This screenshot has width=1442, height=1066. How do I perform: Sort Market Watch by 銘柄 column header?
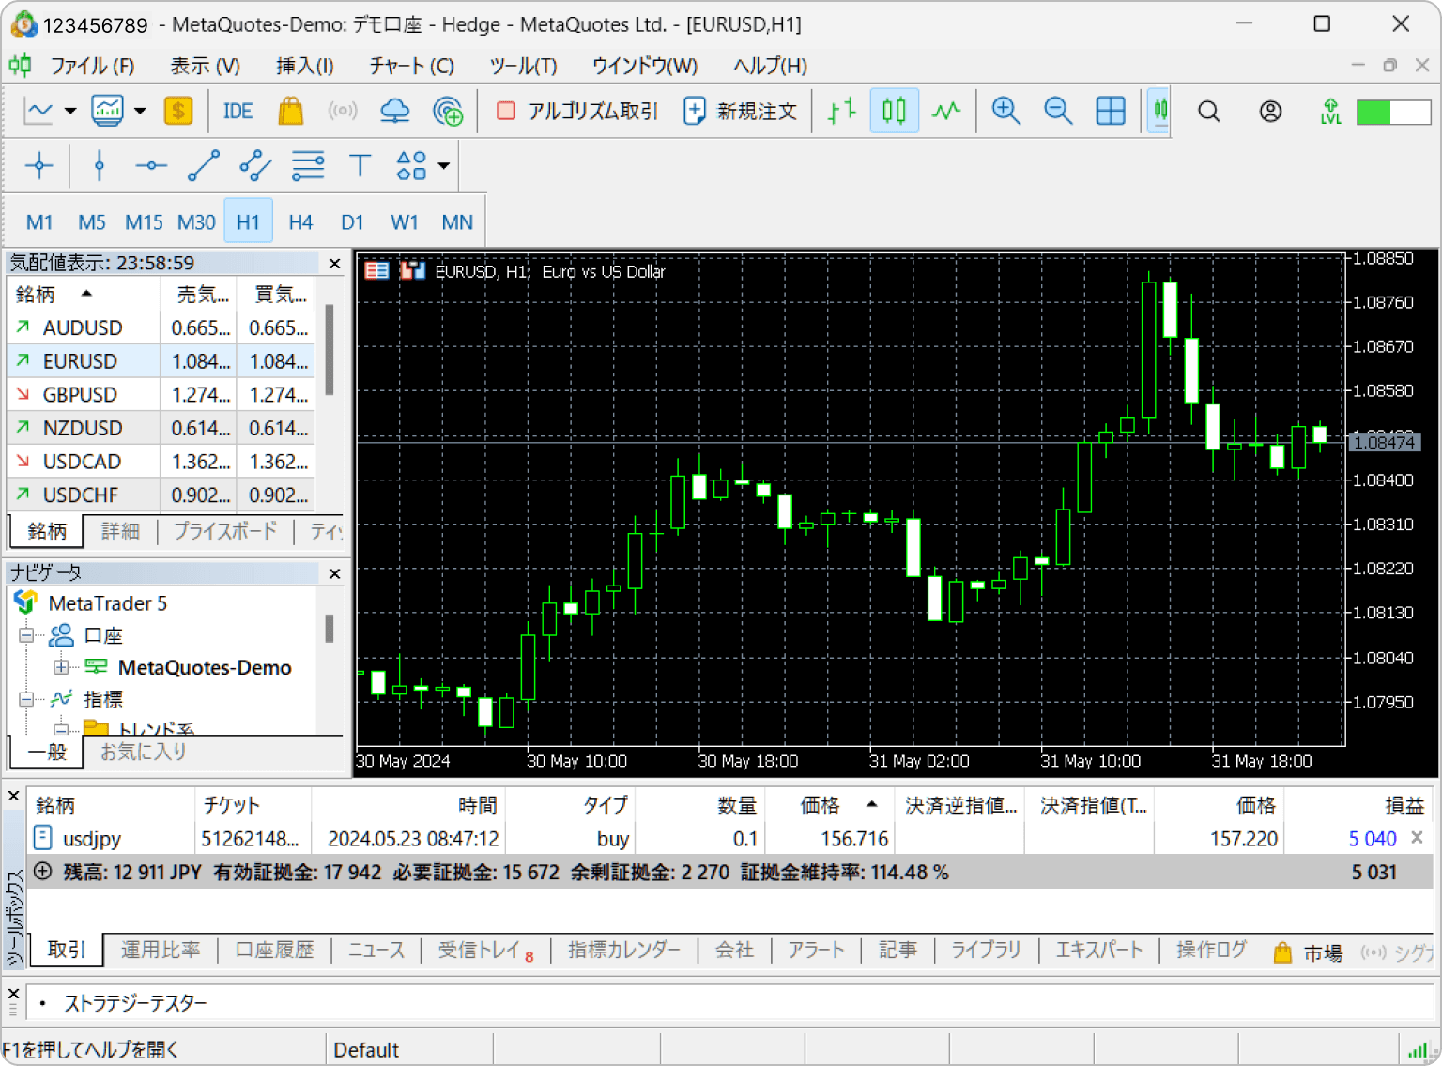pos(83,295)
